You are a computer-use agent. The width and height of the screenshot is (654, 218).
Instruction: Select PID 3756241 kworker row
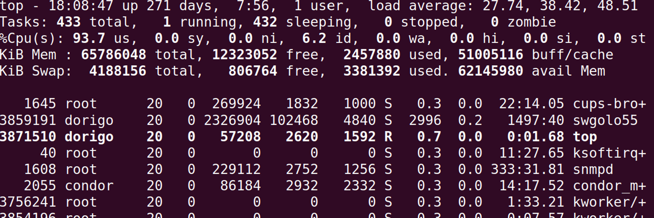(28, 202)
